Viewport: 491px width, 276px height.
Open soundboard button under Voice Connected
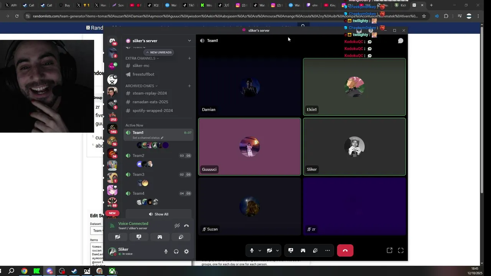pyautogui.click(x=181, y=237)
